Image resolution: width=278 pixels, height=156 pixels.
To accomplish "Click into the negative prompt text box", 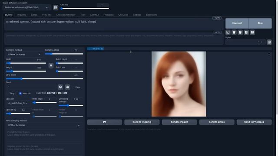I will click(114, 39).
